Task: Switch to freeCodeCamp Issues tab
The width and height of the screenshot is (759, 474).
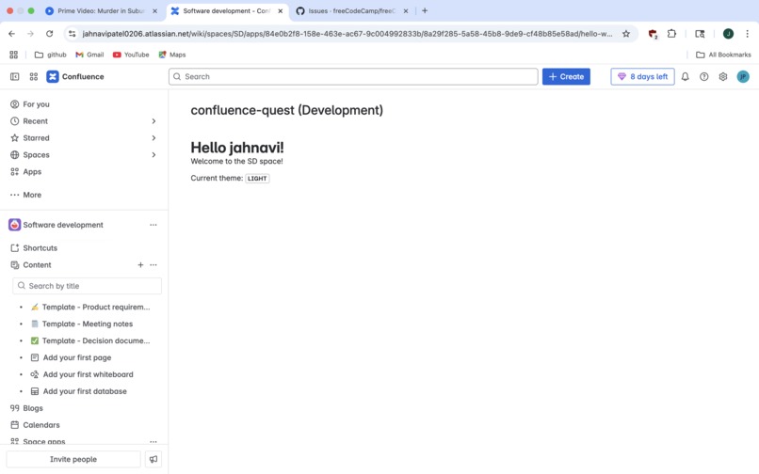Action: coord(352,10)
